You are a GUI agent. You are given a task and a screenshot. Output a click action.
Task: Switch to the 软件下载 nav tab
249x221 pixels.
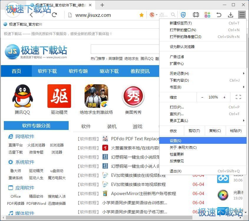[x=47, y=71]
